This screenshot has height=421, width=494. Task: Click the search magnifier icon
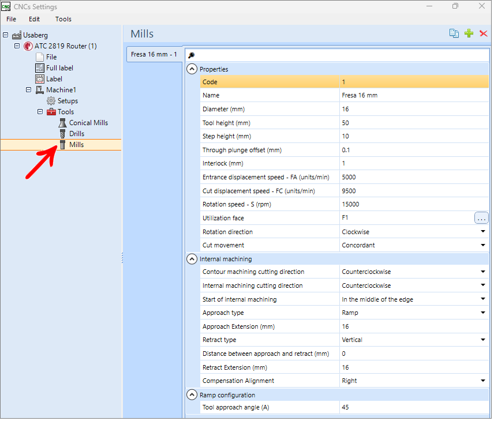[x=192, y=56]
